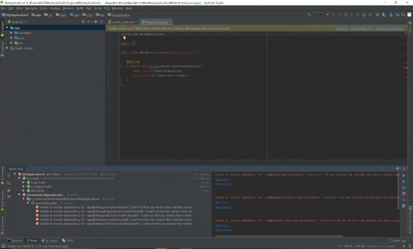Click Open 'Build' View link

(362, 28)
